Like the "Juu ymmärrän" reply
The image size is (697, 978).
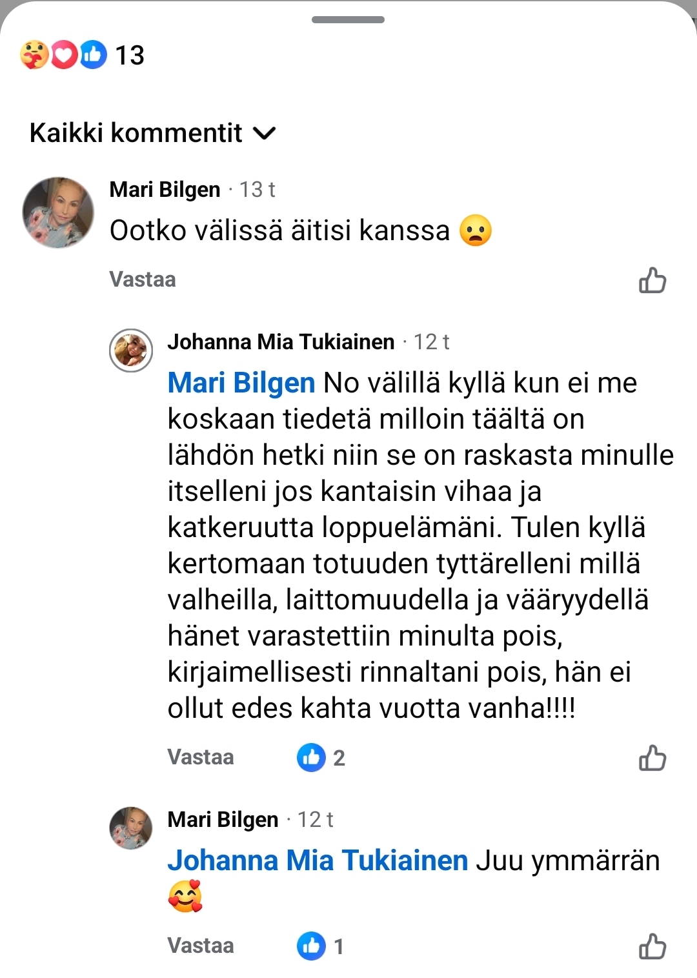[652, 946]
